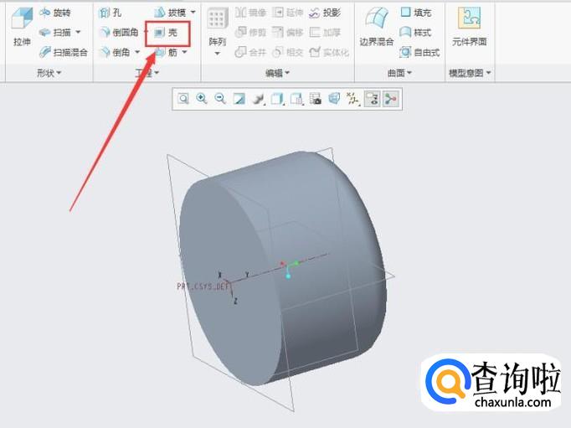Select the Freestyle (自由式) tool
571x428 pixels.
419,53
